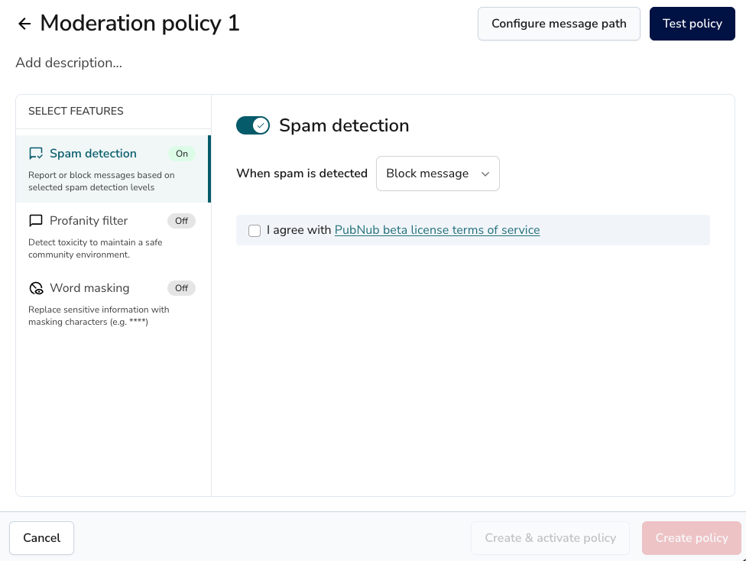Click the 'When spam is detected' label
The image size is (746, 561).
(302, 173)
